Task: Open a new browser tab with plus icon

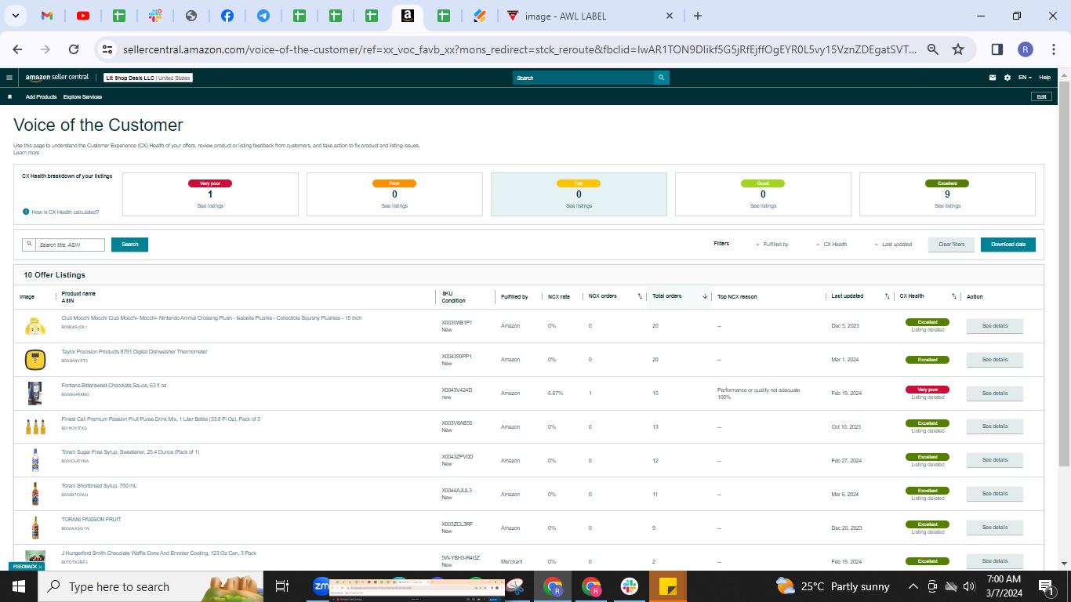Action: [x=698, y=16]
